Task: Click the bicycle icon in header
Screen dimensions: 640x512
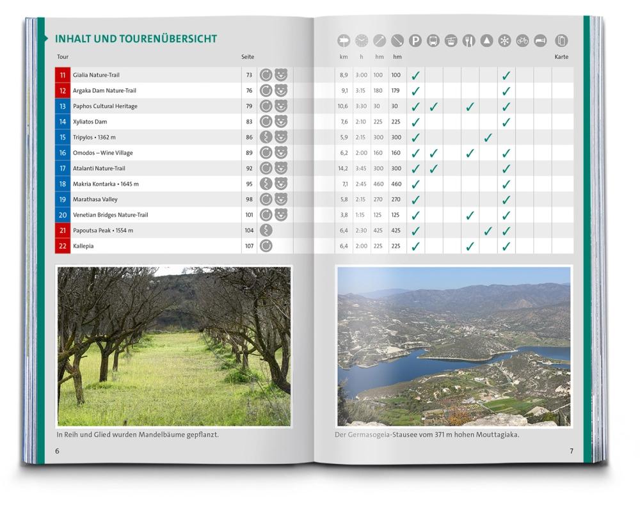Action: (523, 41)
